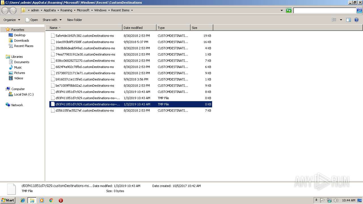Image resolution: width=363 pixels, height=204 pixels.
Task: Click Computer in navigation pane
Action: 18,89
